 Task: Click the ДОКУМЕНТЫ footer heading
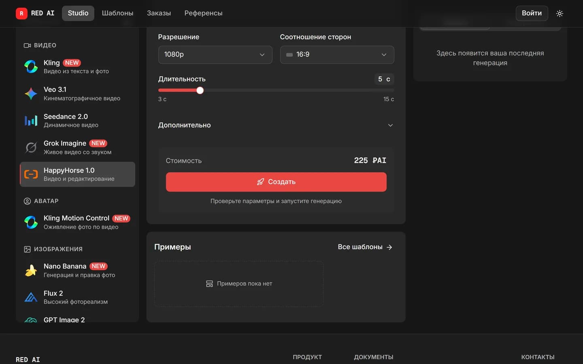pos(374,357)
